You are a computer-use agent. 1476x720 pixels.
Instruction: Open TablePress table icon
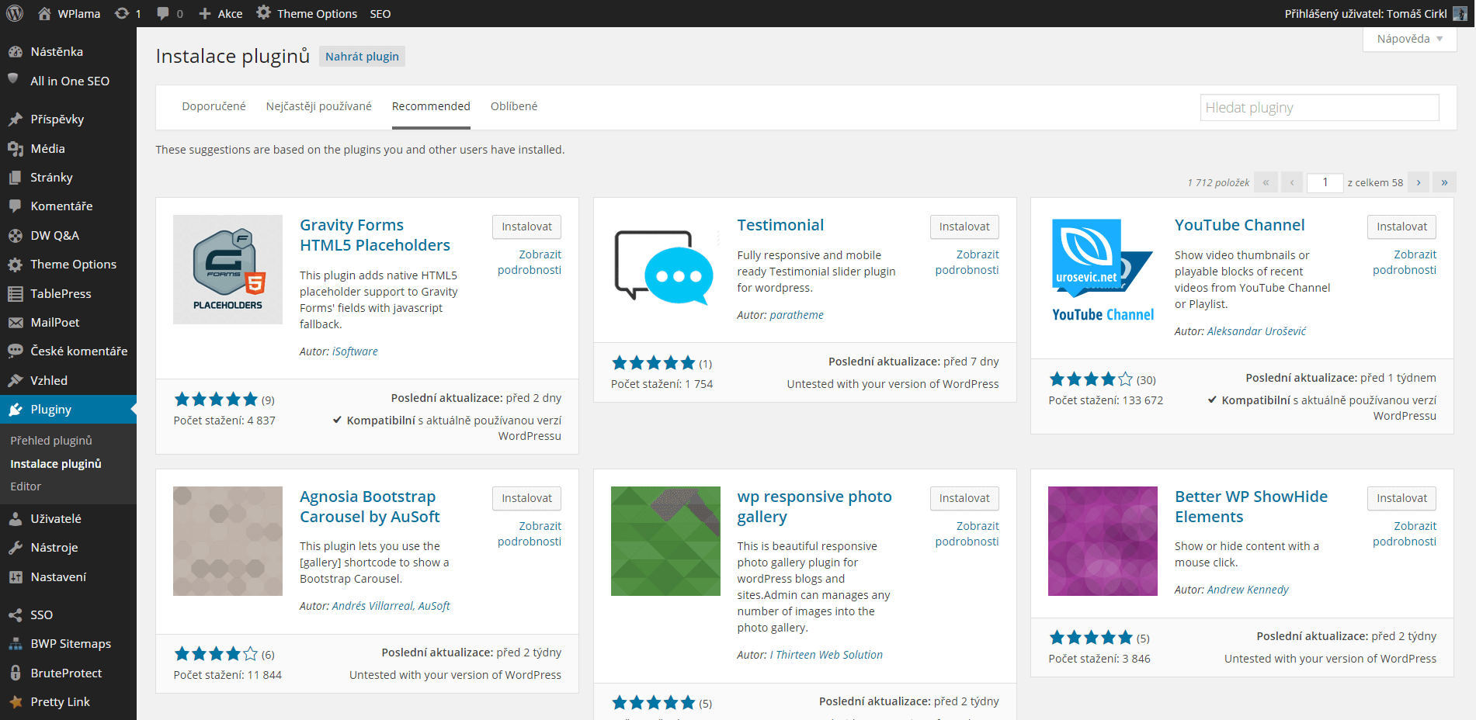(15, 293)
